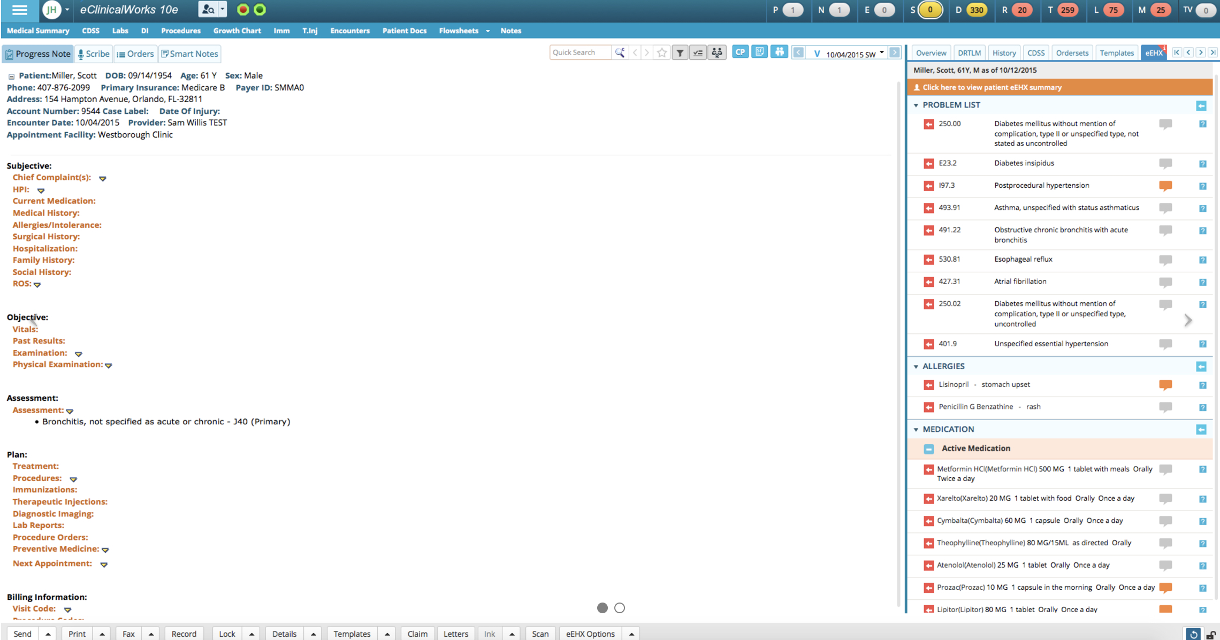Image resolution: width=1220 pixels, height=640 pixels.
Task: Click the filter funnel icon
Action: point(680,52)
